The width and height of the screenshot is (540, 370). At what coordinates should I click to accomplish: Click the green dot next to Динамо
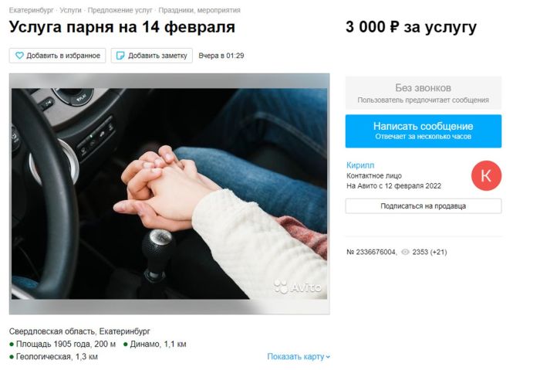click(x=126, y=345)
